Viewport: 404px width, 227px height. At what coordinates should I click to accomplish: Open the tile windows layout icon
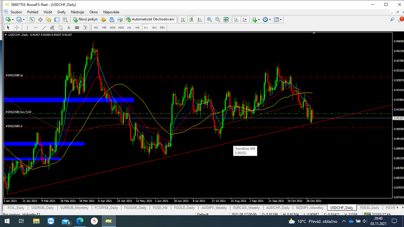point(226,20)
